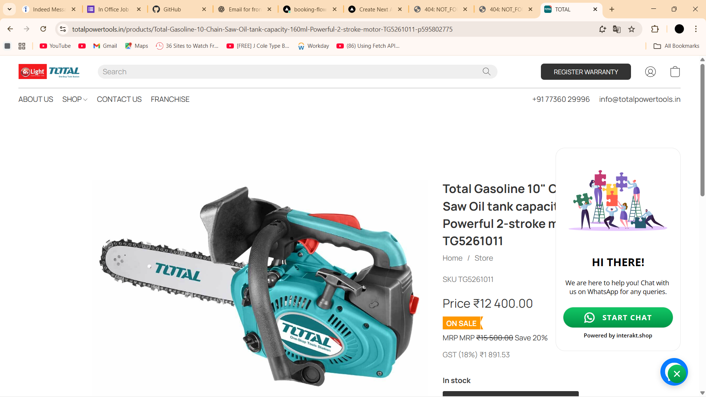
Task: Click the address bar URL
Action: click(x=262, y=29)
